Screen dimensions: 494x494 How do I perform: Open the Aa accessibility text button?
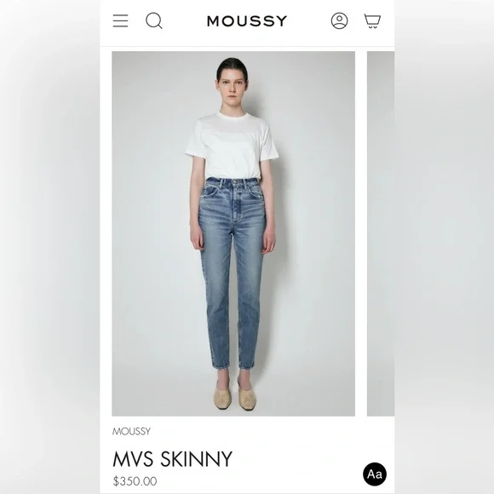coord(375,474)
